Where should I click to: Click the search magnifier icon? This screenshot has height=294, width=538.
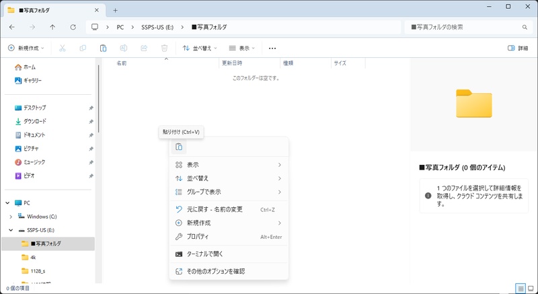(525, 27)
